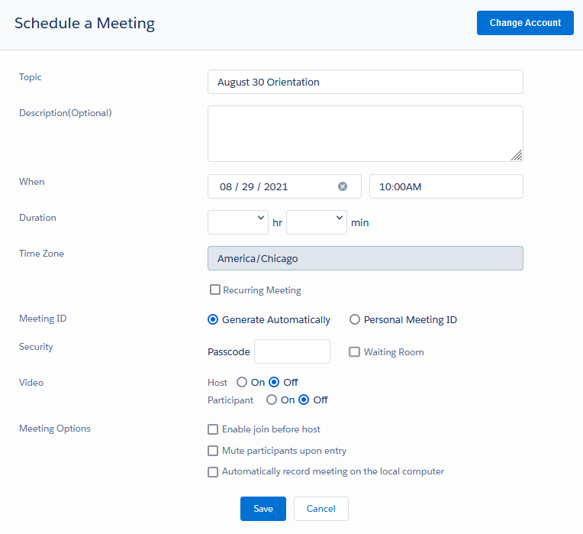
Task: Click the Cancel button
Action: [320, 509]
